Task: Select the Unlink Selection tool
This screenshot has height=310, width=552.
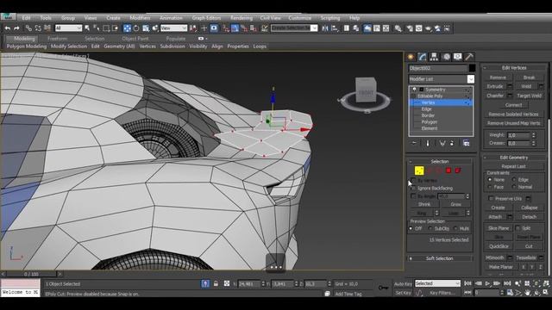Action: click(x=38, y=28)
